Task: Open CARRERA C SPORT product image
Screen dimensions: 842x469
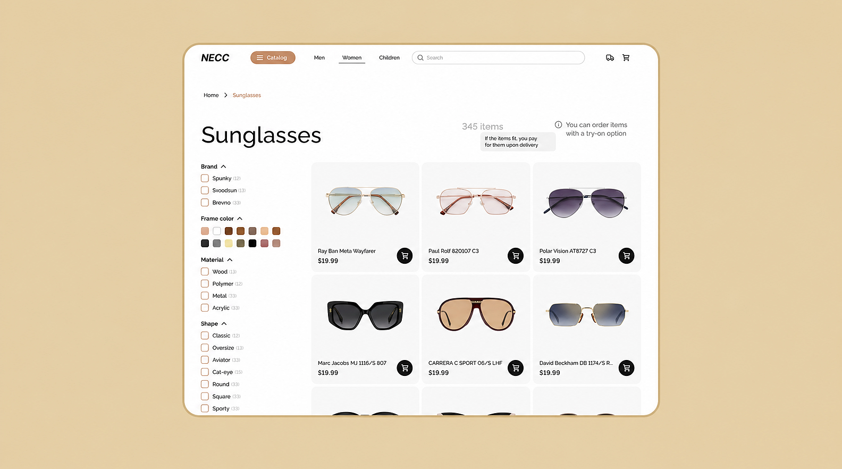Action: pos(476,314)
